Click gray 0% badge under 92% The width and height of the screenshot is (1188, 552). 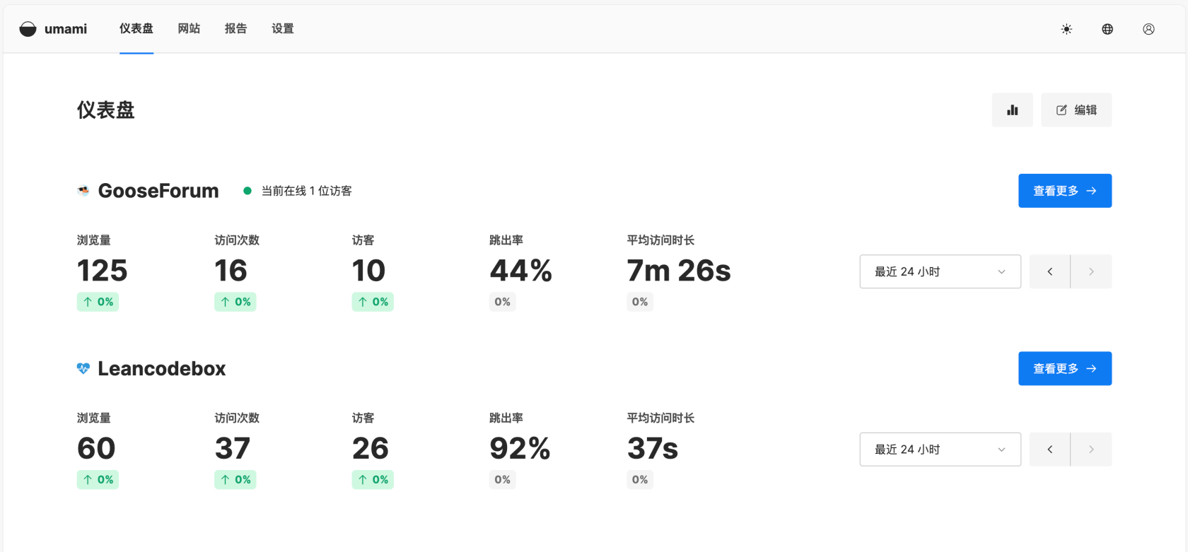(503, 480)
